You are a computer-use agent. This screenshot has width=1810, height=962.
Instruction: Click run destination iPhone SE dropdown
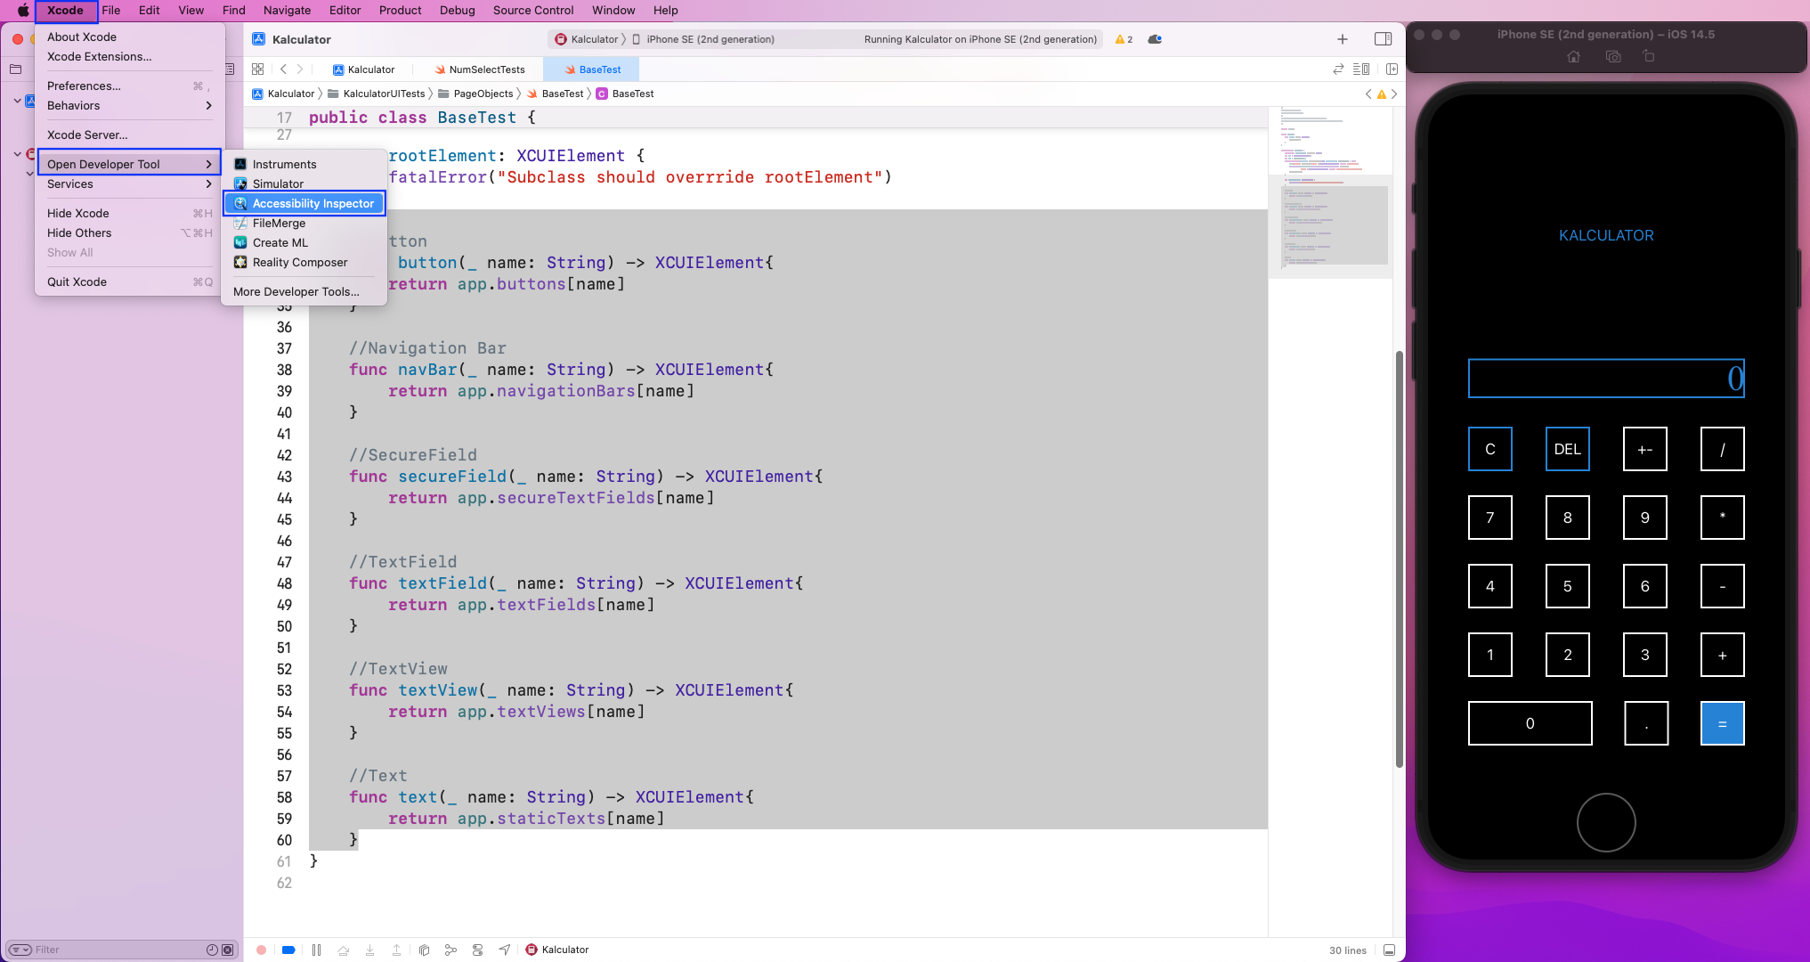[710, 38]
